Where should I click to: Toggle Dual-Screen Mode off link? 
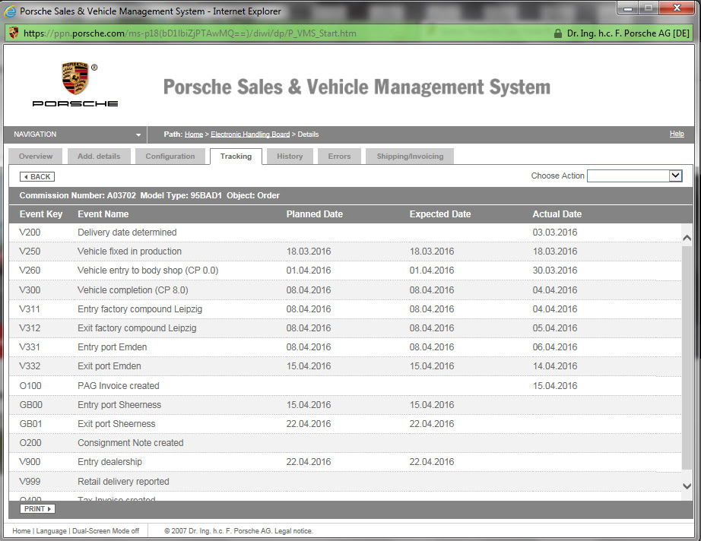click(x=106, y=530)
